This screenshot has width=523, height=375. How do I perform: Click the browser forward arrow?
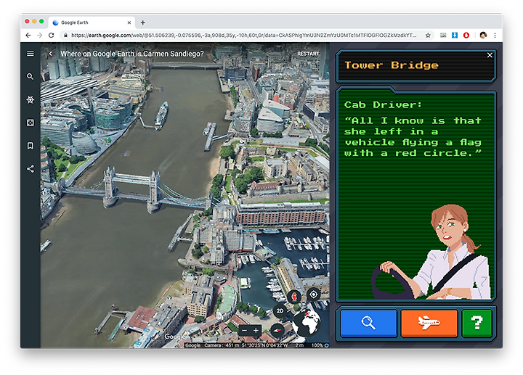[x=40, y=36]
